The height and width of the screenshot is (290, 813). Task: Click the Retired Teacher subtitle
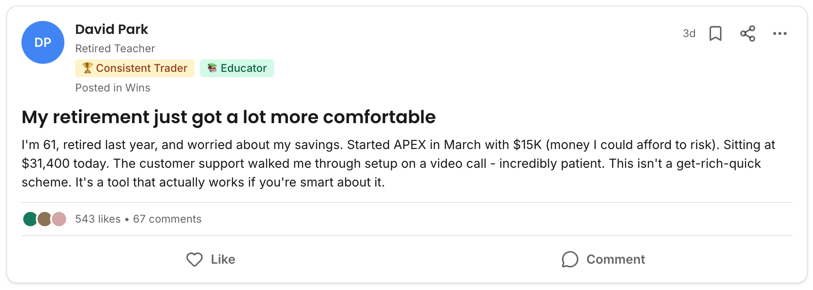(x=115, y=49)
